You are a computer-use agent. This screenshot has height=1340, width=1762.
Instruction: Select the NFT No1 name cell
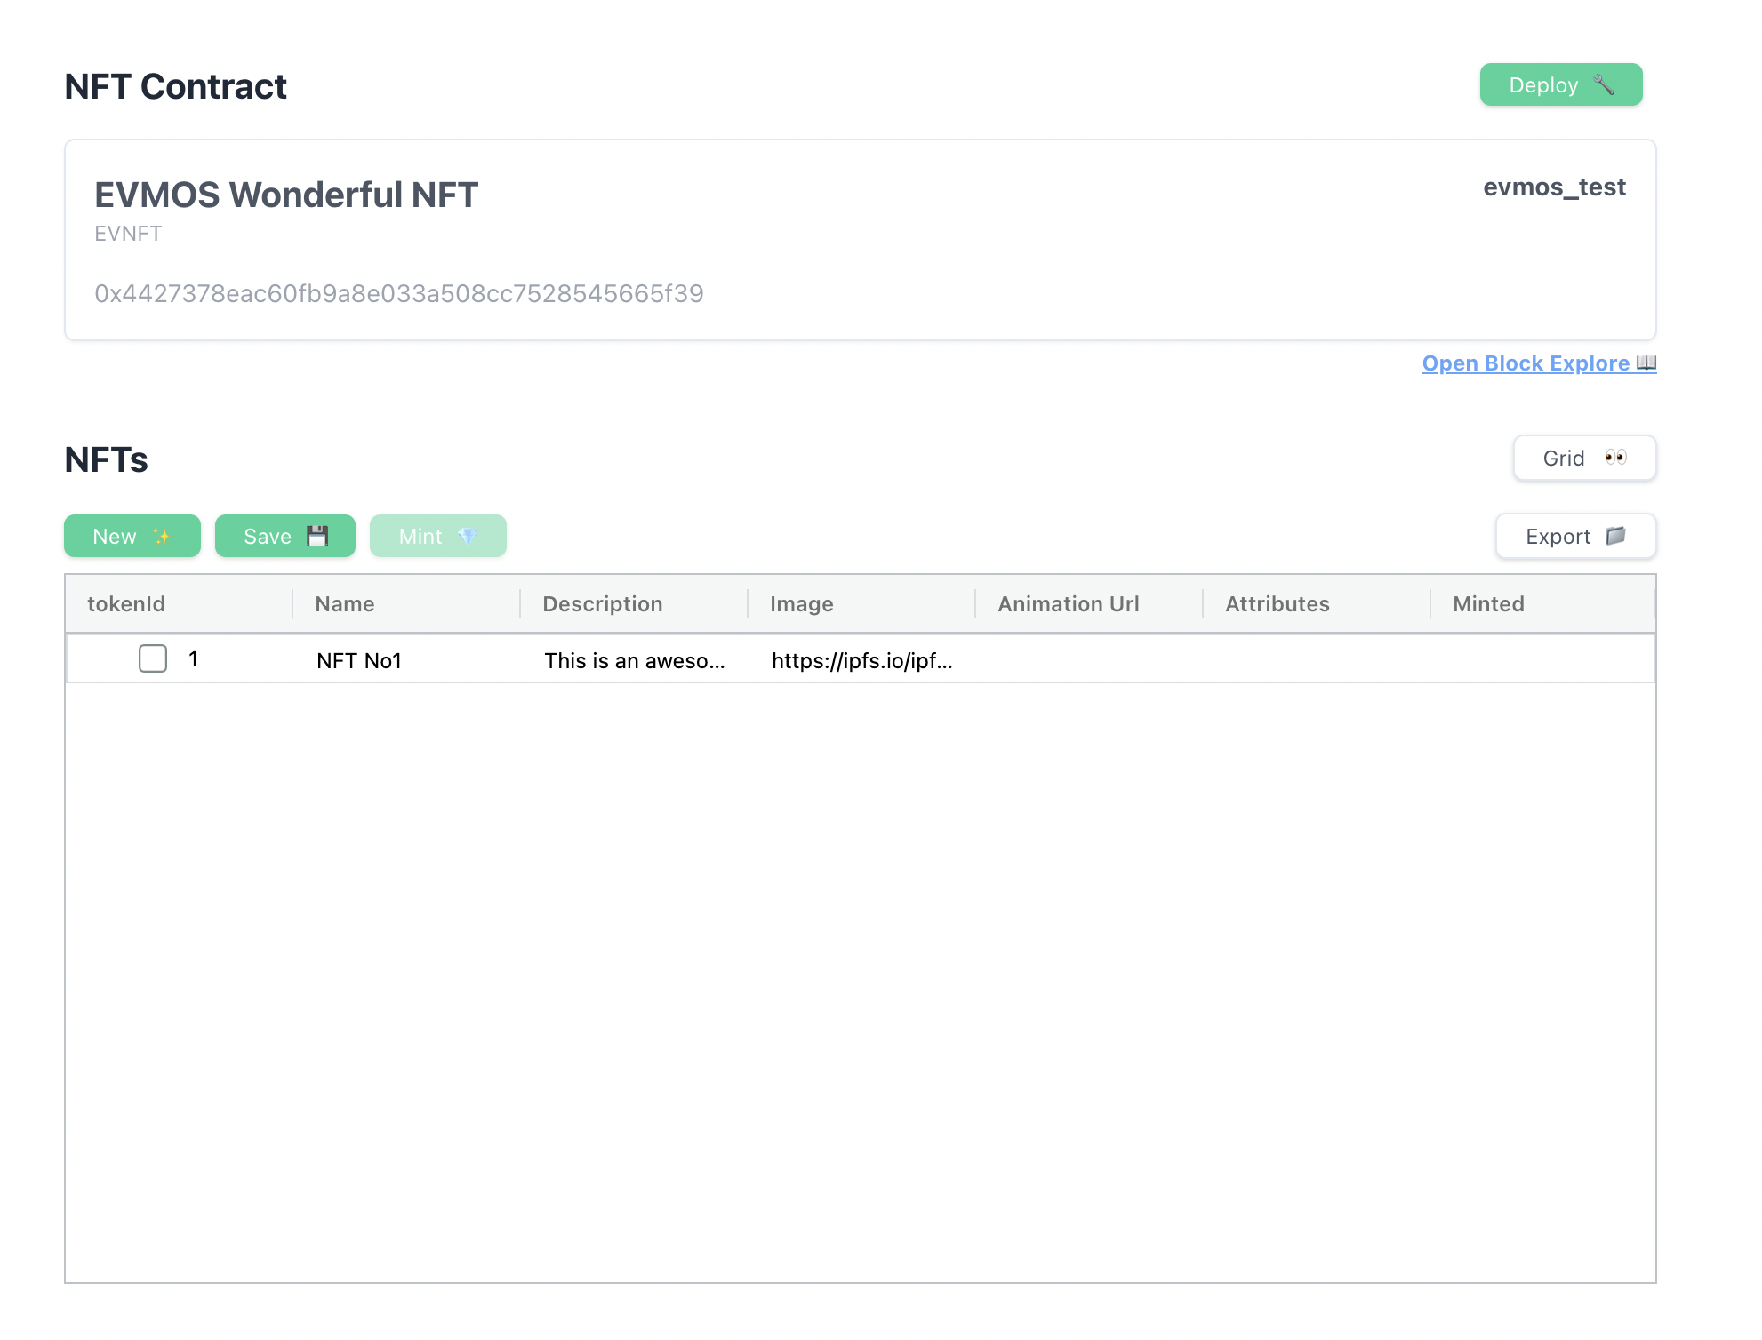coord(359,660)
